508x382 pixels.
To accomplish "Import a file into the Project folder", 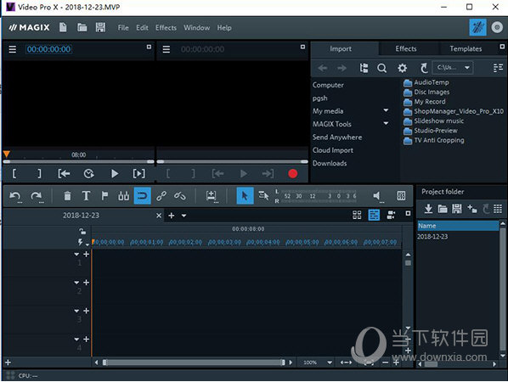I will tap(428, 209).
